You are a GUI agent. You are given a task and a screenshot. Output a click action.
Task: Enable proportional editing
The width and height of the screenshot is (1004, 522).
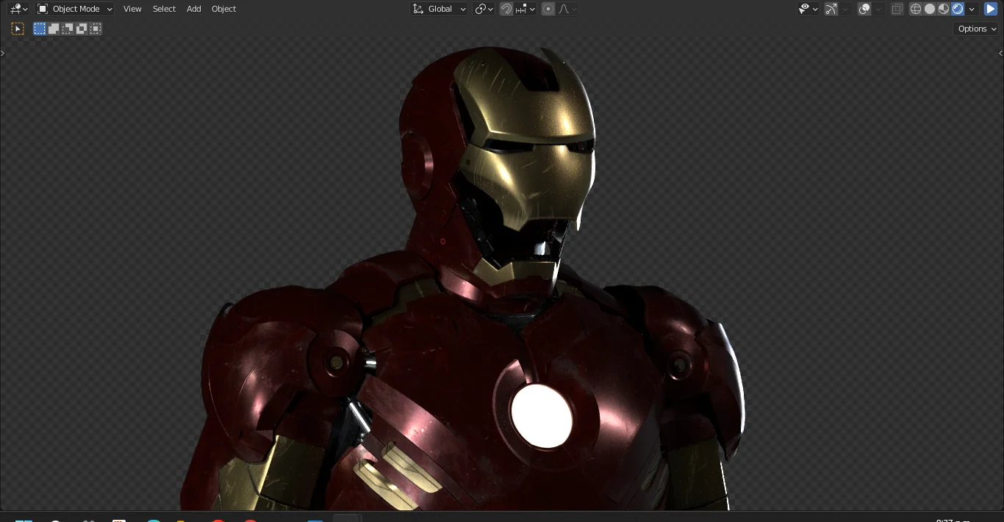[548, 9]
